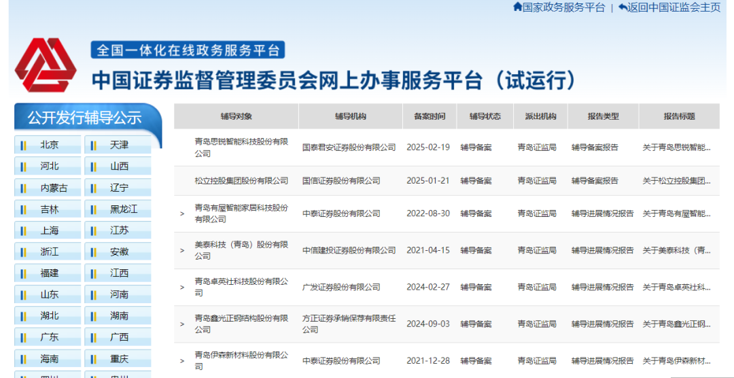The image size is (734, 378).
Task: Click the 辅导对象 column header
Action: click(x=237, y=117)
